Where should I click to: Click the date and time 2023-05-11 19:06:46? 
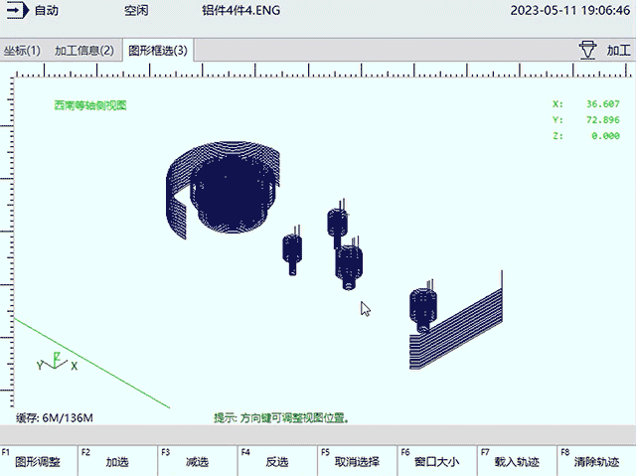coord(569,10)
